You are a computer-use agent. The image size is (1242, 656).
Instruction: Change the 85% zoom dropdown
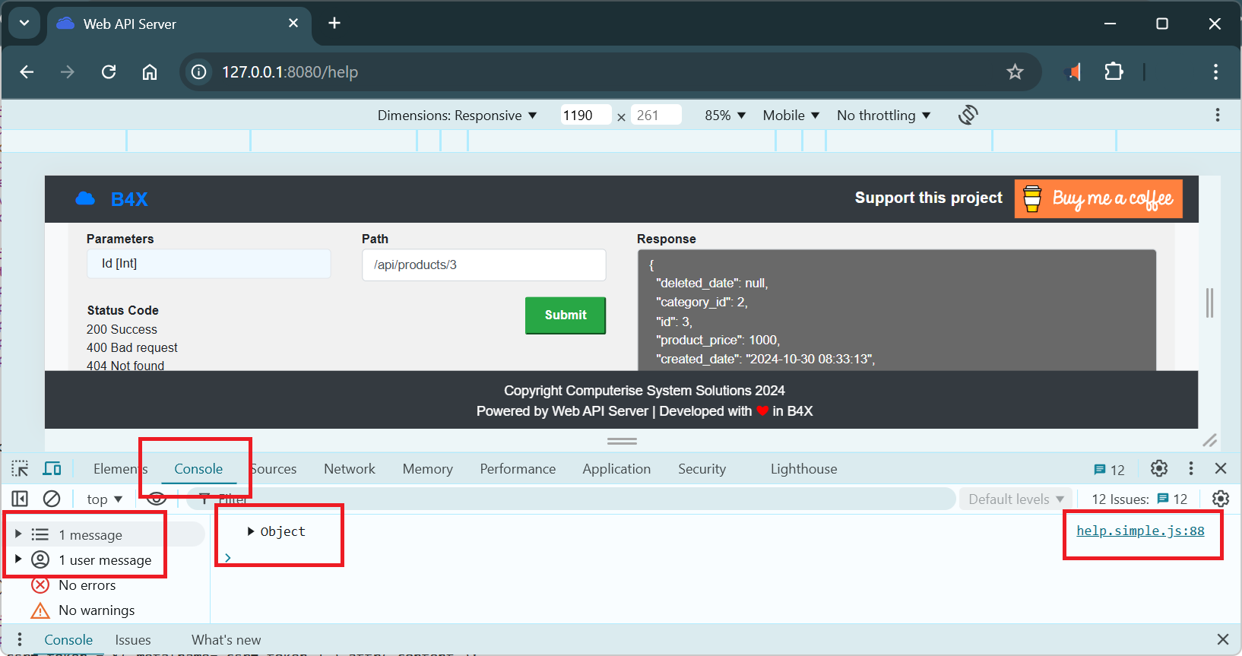tap(725, 116)
